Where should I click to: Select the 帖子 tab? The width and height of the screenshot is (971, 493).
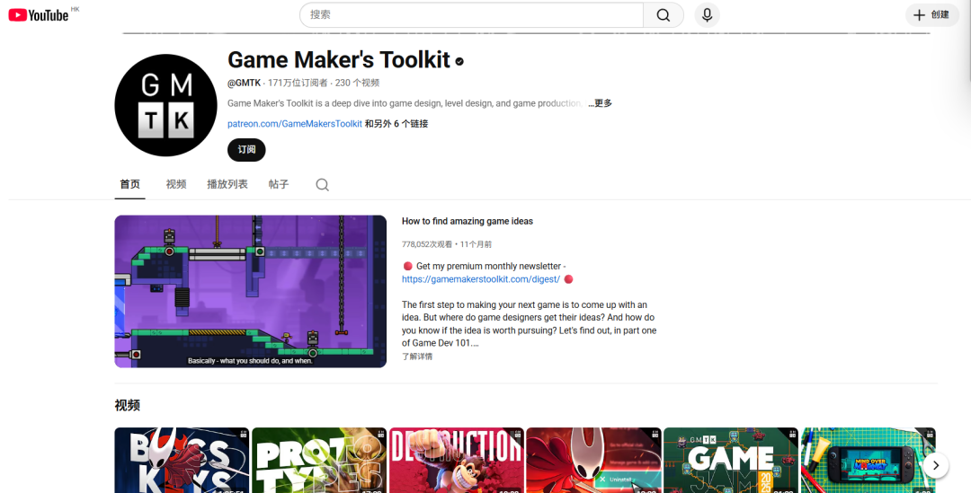pos(279,184)
